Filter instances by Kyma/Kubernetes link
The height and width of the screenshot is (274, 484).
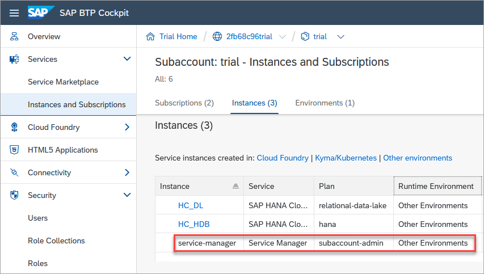346,158
